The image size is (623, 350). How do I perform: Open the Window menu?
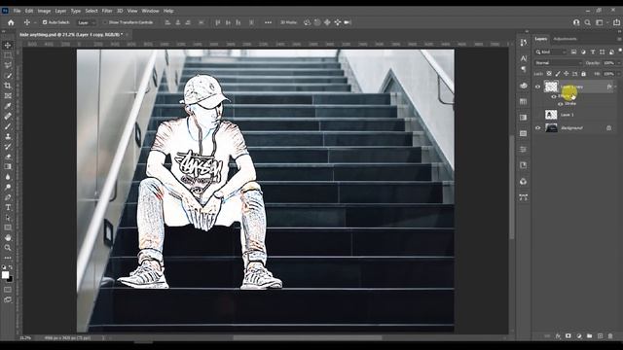(x=150, y=11)
